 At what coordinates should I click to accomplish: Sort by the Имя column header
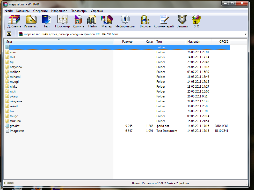click(59, 42)
